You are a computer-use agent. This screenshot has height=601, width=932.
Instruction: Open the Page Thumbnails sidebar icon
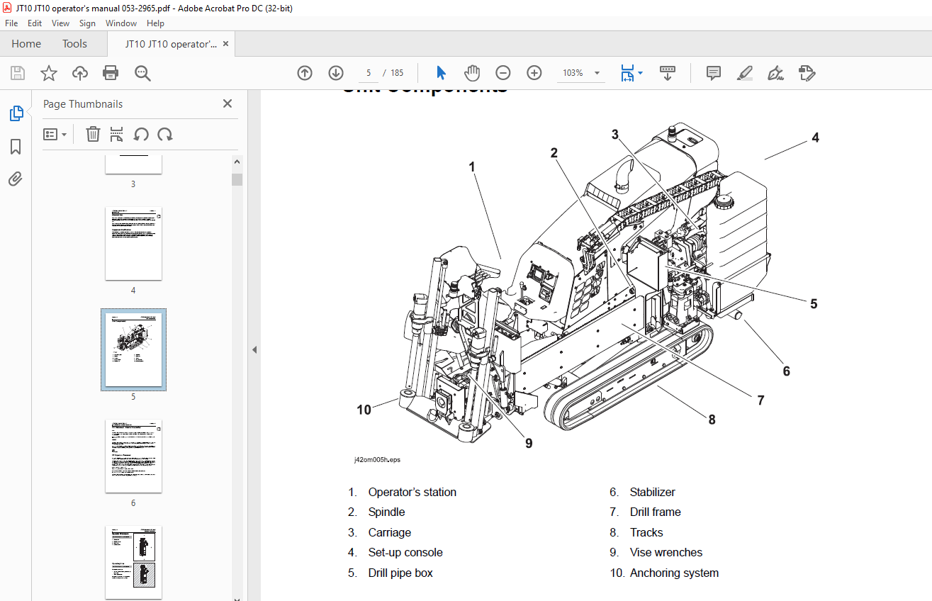[x=16, y=113]
